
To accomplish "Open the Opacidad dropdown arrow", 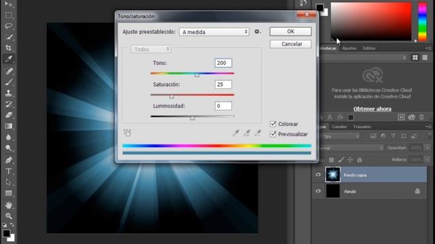I will click(428, 148).
